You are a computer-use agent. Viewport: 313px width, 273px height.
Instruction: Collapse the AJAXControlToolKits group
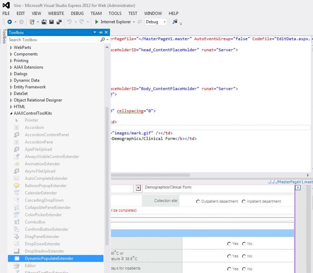pos(11,113)
